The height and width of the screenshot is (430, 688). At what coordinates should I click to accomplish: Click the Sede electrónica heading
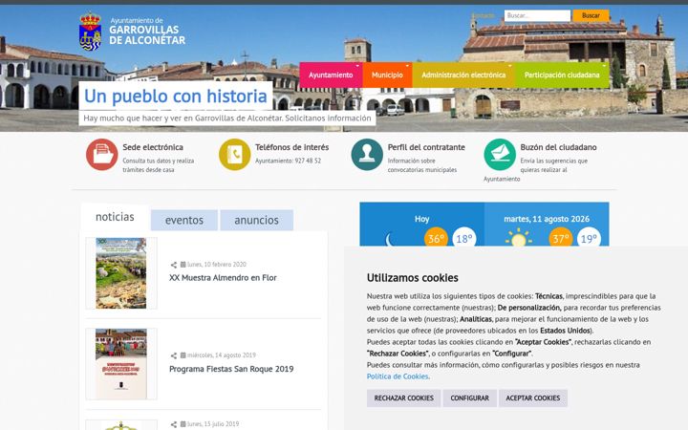point(153,147)
